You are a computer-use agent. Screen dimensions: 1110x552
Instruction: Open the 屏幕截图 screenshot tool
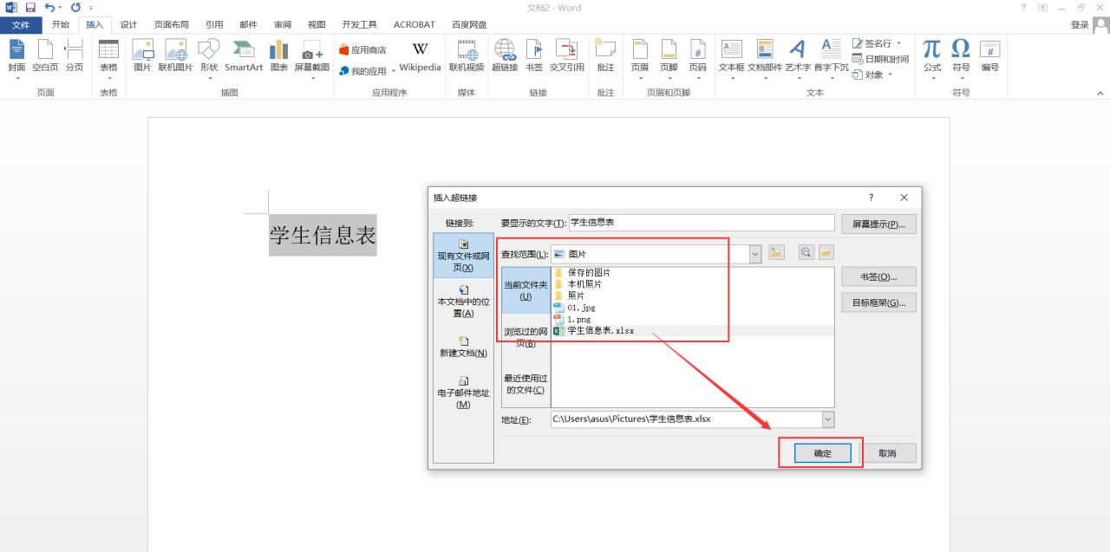pyautogui.click(x=312, y=59)
